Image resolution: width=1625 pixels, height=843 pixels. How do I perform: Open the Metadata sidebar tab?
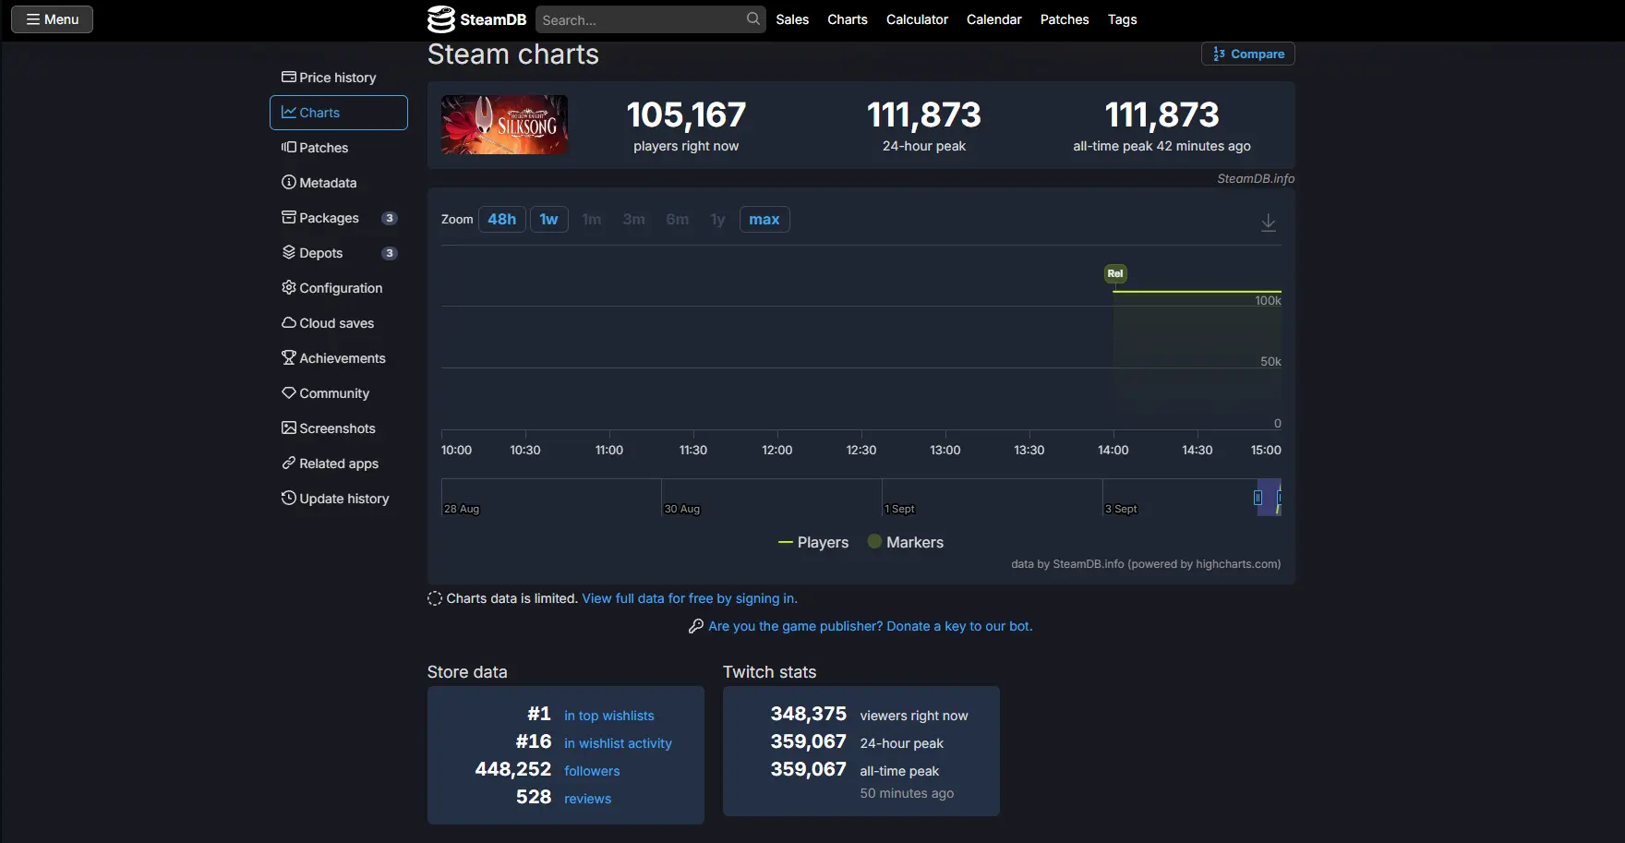click(x=338, y=183)
